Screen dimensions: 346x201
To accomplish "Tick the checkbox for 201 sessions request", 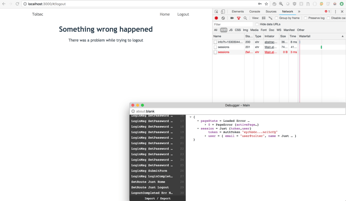I will click(x=215, y=47).
